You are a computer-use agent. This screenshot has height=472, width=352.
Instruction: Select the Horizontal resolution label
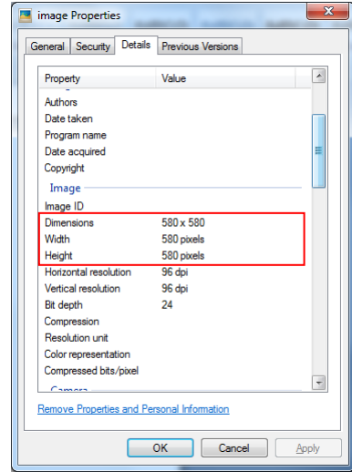tap(88, 272)
